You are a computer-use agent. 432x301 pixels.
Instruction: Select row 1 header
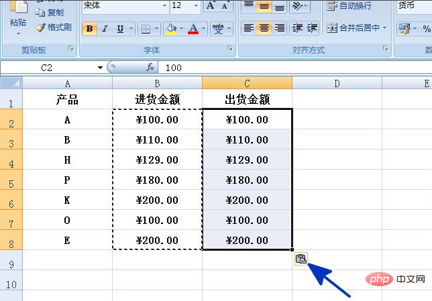point(11,99)
